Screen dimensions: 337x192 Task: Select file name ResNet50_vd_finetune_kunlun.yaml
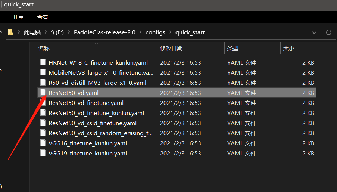tap(96, 113)
